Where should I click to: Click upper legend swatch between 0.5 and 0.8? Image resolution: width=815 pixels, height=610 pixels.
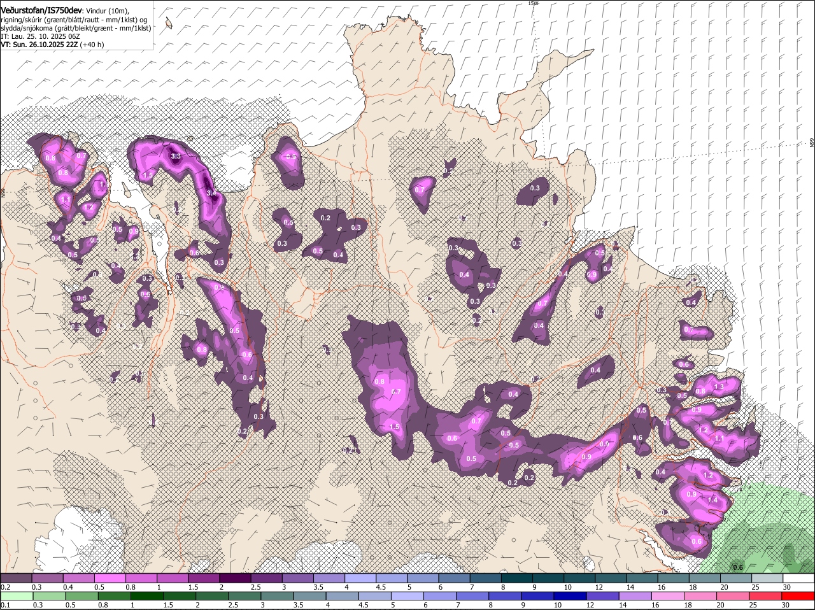110,578
